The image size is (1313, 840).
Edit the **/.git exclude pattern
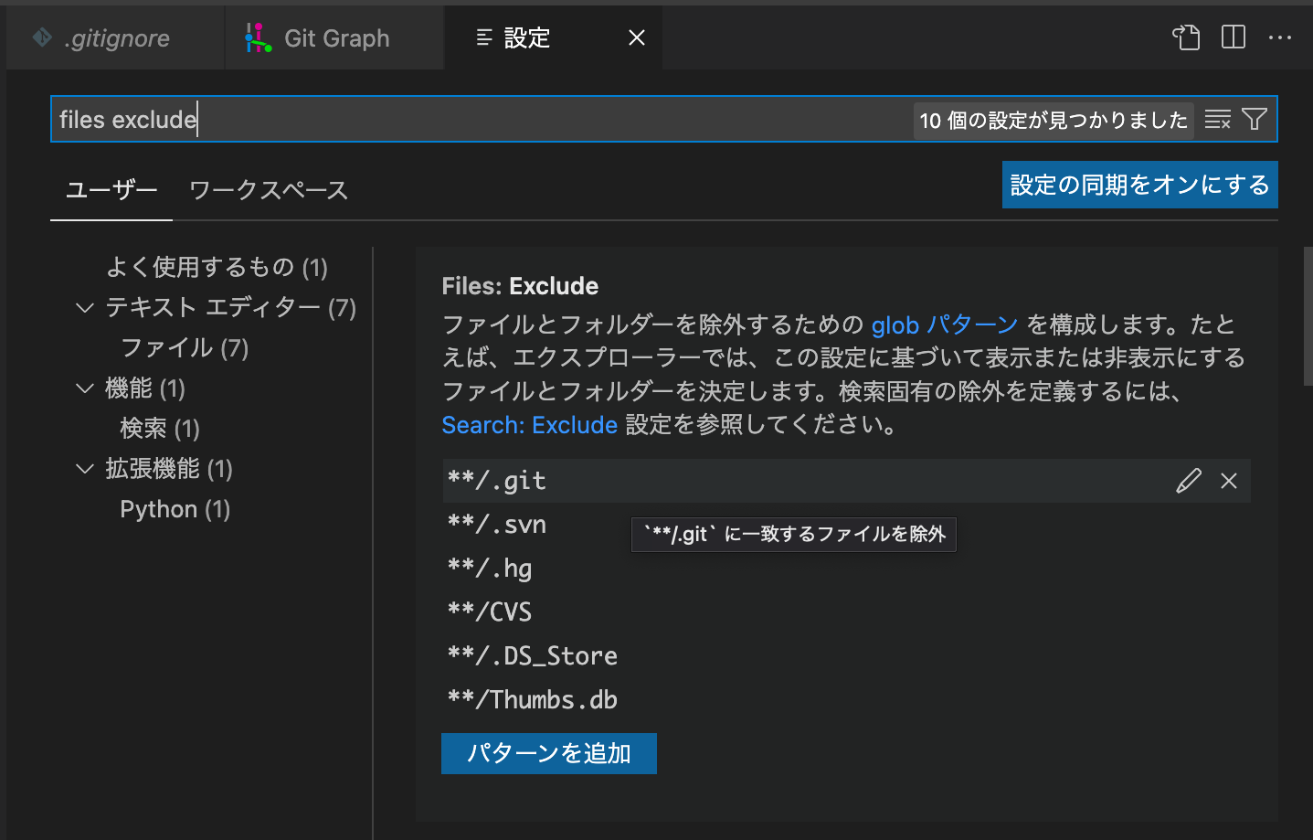pyautogui.click(x=1188, y=480)
